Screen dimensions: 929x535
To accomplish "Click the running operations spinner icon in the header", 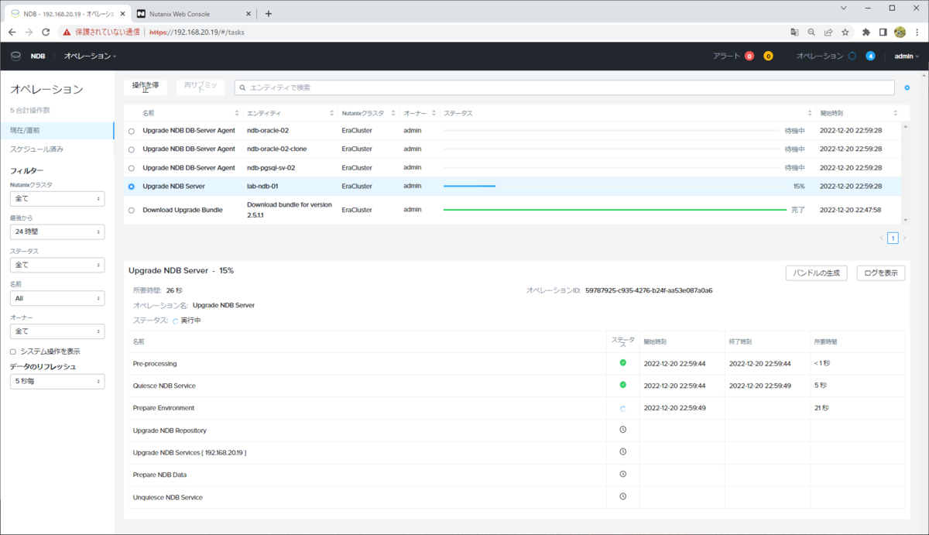I will point(852,56).
